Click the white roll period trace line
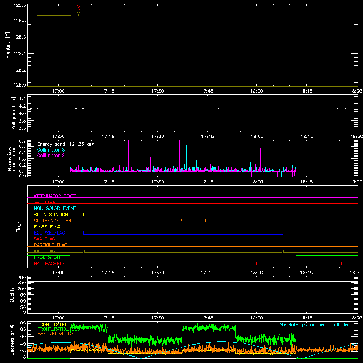This screenshot has width=363, height=363. [192, 108]
